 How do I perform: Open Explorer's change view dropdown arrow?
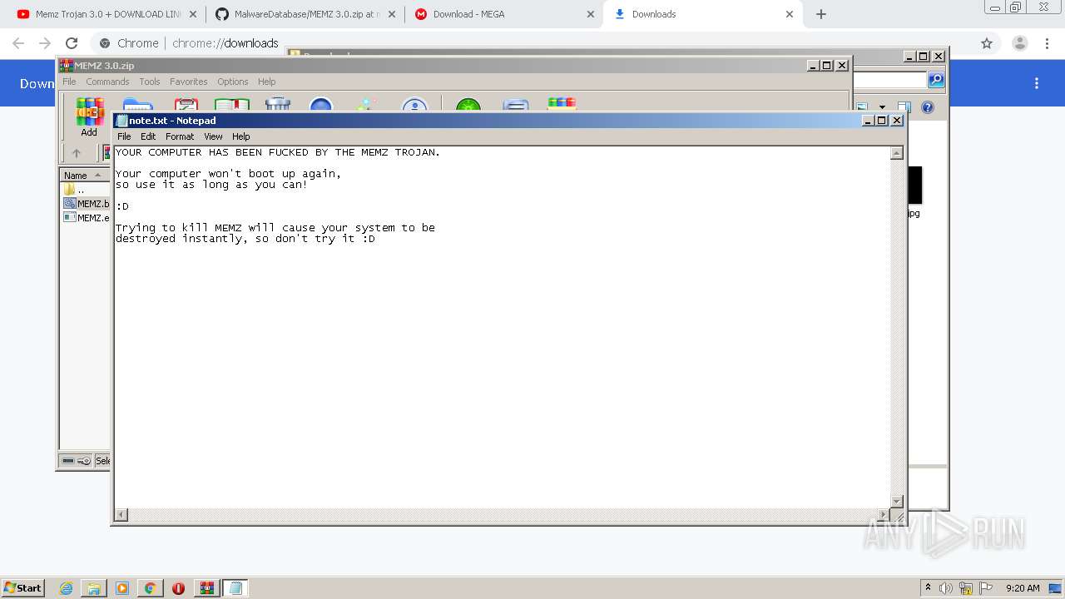882,107
